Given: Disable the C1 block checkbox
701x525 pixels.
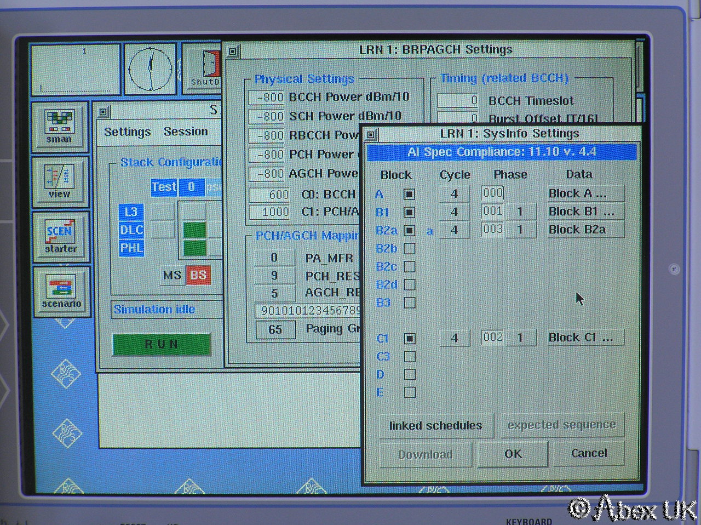Looking at the screenshot, I should (x=409, y=339).
